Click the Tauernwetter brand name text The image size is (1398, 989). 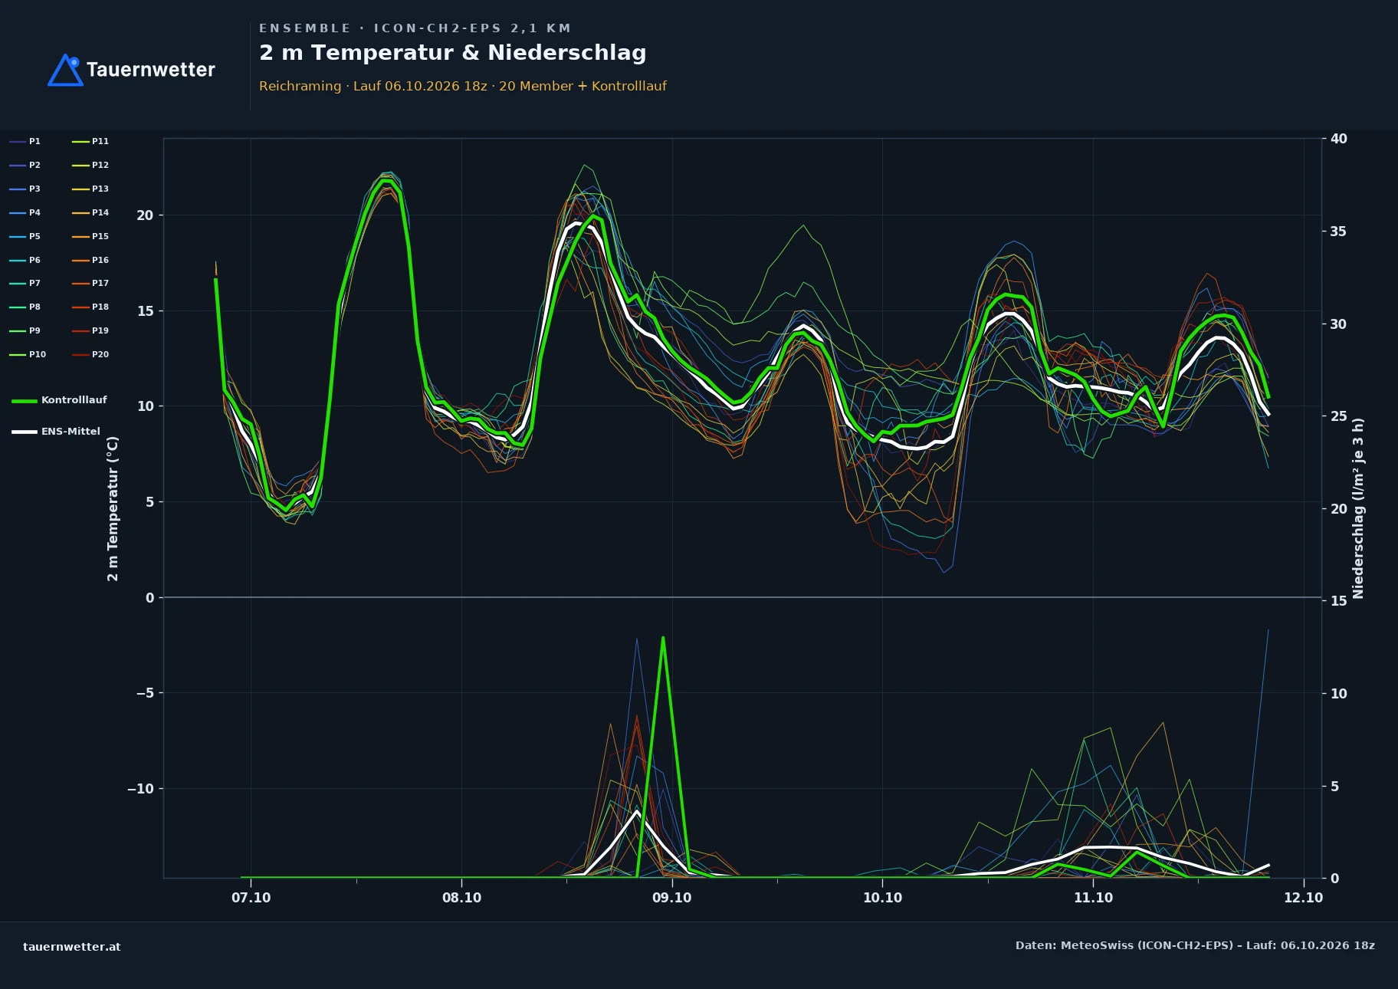tap(151, 70)
